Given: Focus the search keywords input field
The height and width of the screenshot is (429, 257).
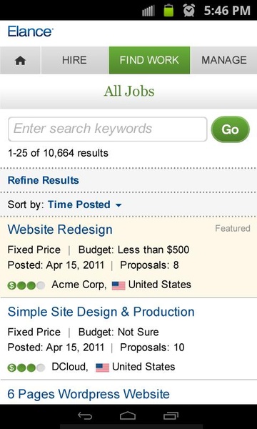Looking at the screenshot, I should (108, 129).
